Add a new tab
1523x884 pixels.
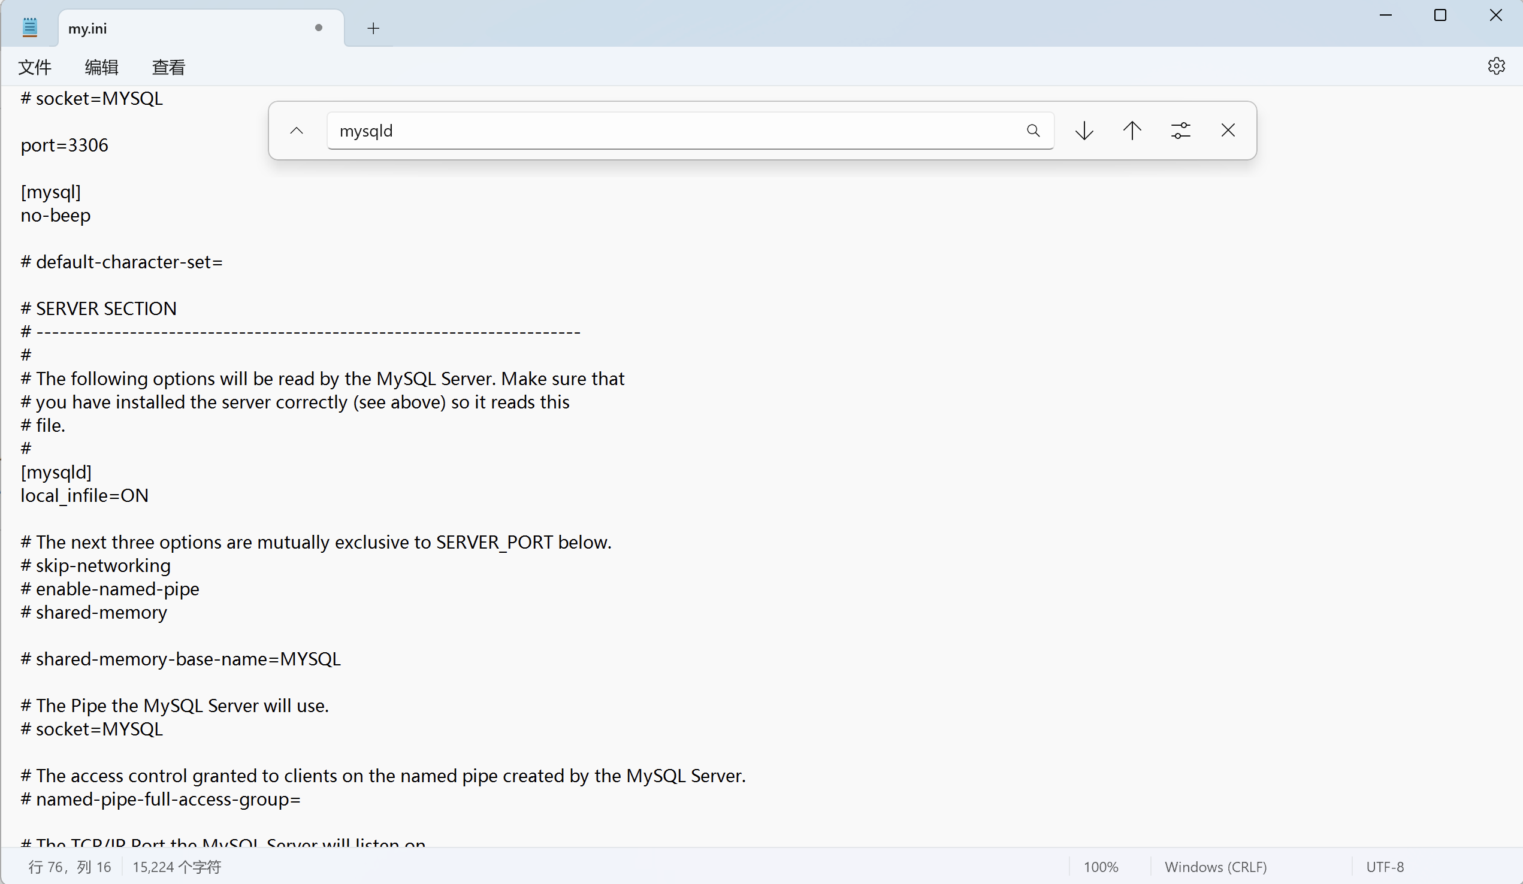pyautogui.click(x=373, y=28)
